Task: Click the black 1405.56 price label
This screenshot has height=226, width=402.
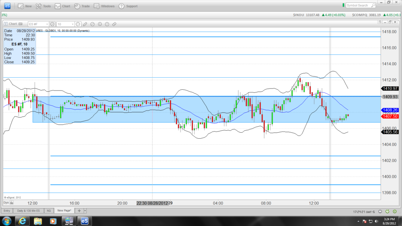Action: 390,132
